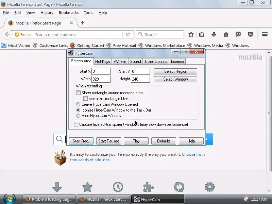Open the Firefox hamburger menu
Screen dimensions: 272x204
[265, 34]
